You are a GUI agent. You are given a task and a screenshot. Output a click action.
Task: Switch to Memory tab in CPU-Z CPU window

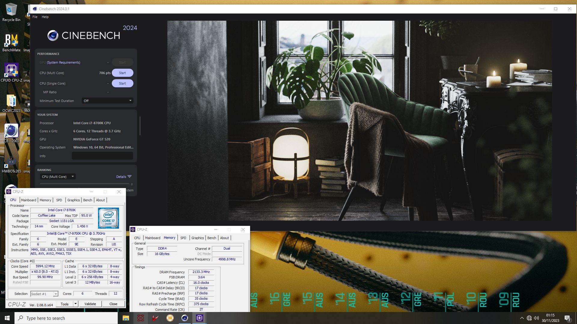tap(45, 200)
